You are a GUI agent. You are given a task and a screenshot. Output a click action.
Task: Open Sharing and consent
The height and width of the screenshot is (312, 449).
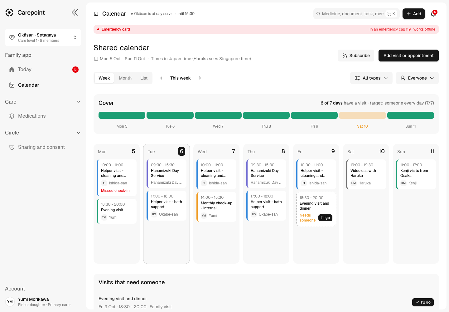(x=43, y=147)
